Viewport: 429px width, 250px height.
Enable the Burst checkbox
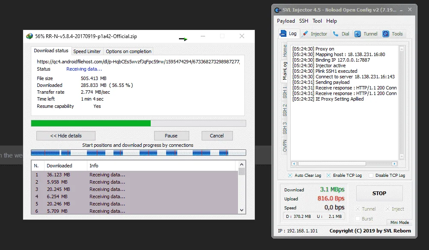point(357,219)
